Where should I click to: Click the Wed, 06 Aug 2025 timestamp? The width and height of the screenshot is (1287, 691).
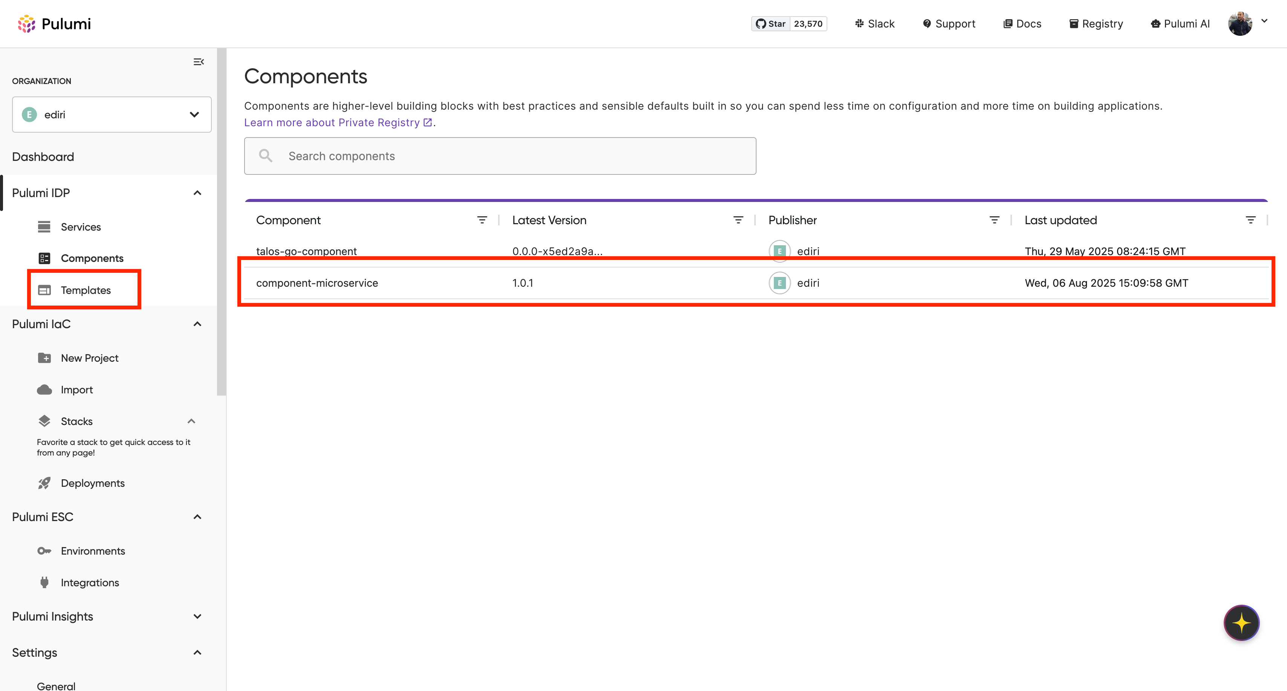pos(1107,283)
